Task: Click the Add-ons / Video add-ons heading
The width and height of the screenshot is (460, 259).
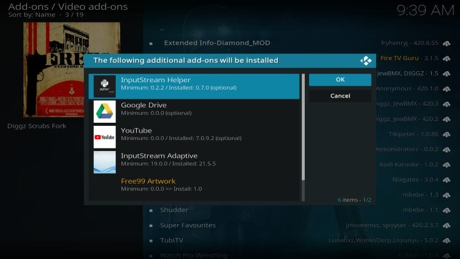Action: pos(67,7)
